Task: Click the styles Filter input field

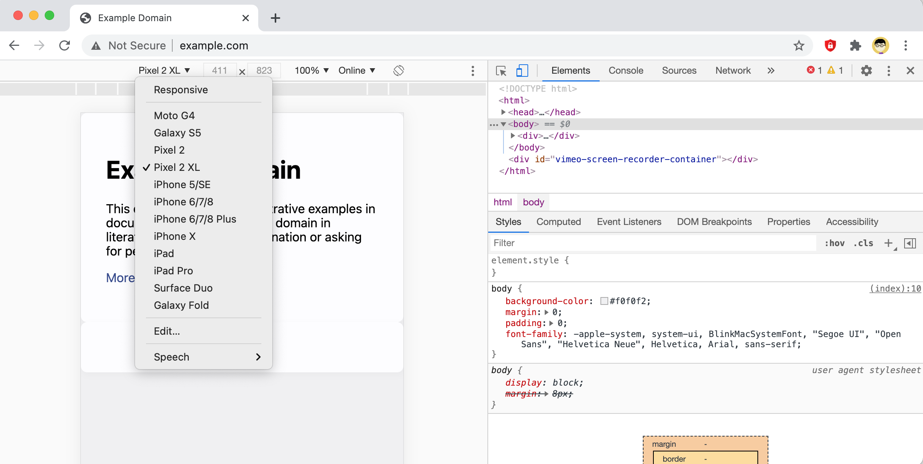Action: point(651,243)
